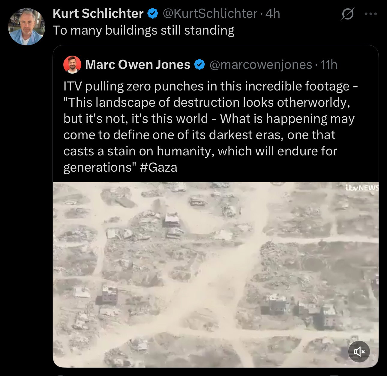Go to the @marcowenjones handle
387x376 pixels.
pyautogui.click(x=261, y=65)
